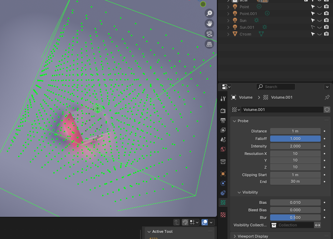Open the editor type dropdown in properties
The height and width of the screenshot is (239, 333).
pos(226,87)
